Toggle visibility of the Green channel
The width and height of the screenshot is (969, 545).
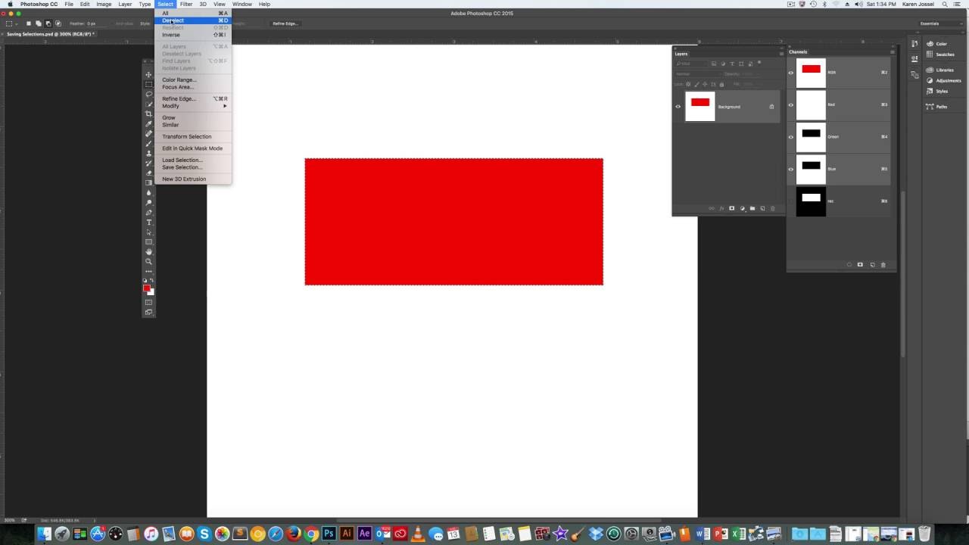[x=791, y=137]
